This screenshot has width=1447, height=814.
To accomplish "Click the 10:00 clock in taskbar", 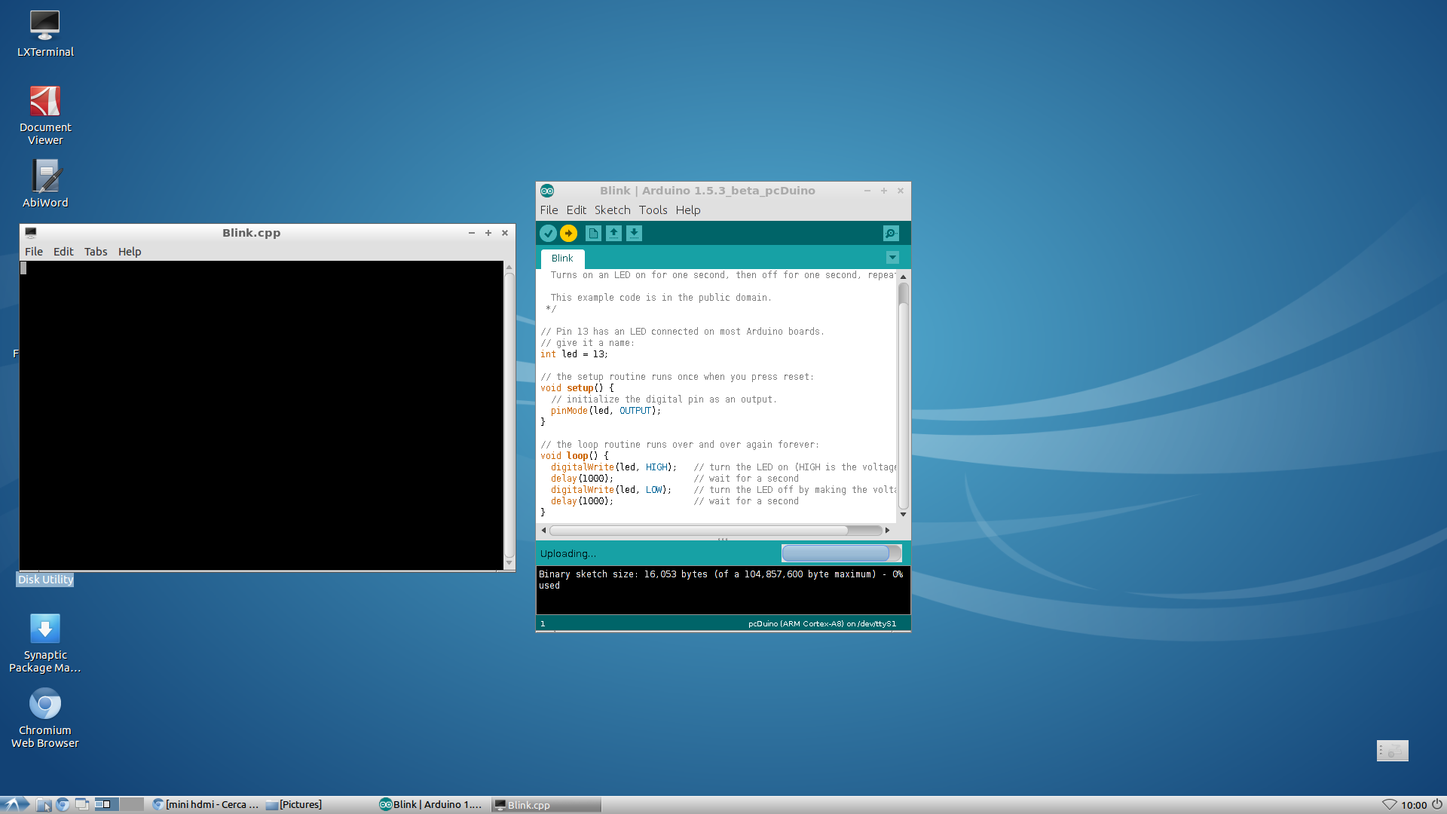I will coord(1414,805).
